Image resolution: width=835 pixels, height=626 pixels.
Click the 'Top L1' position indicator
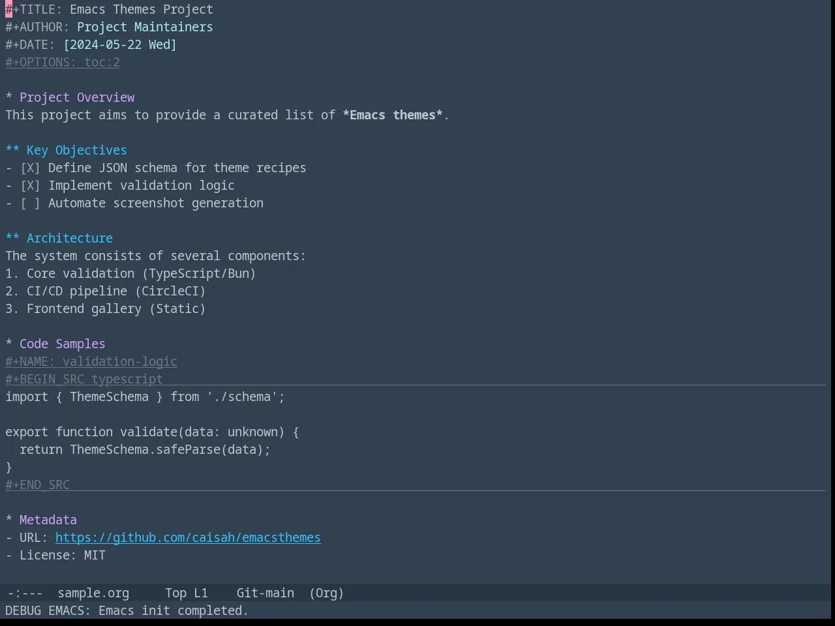coord(186,593)
